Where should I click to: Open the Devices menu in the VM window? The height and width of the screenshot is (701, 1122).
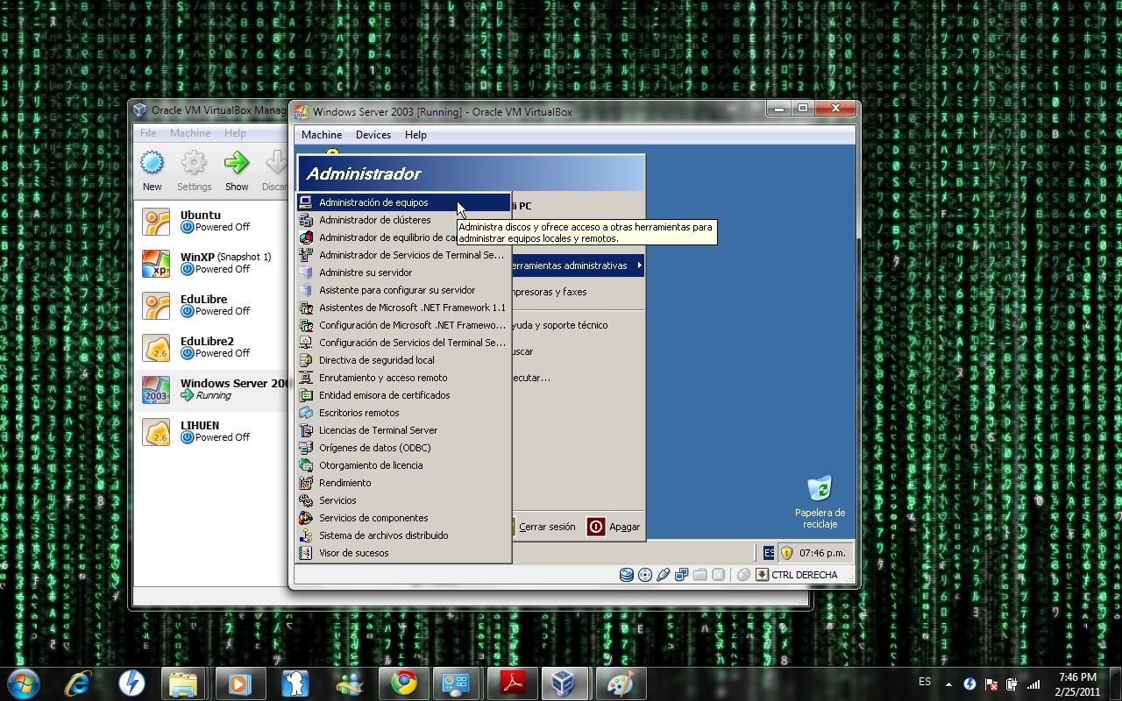[373, 135]
